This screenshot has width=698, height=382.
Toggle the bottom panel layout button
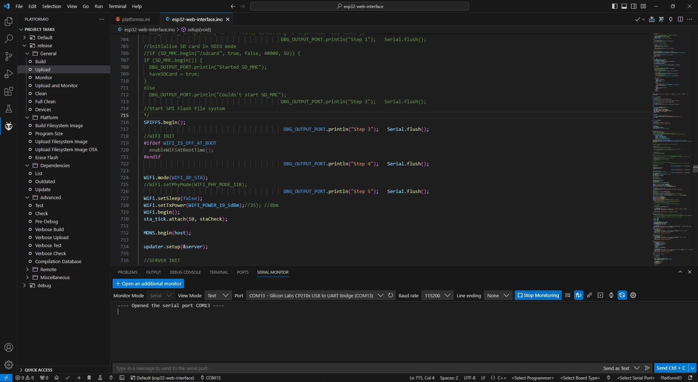click(624, 6)
